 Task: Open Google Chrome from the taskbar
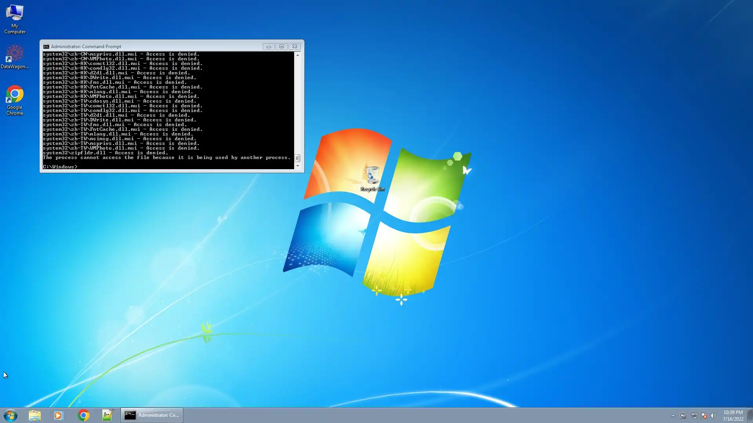coord(83,415)
